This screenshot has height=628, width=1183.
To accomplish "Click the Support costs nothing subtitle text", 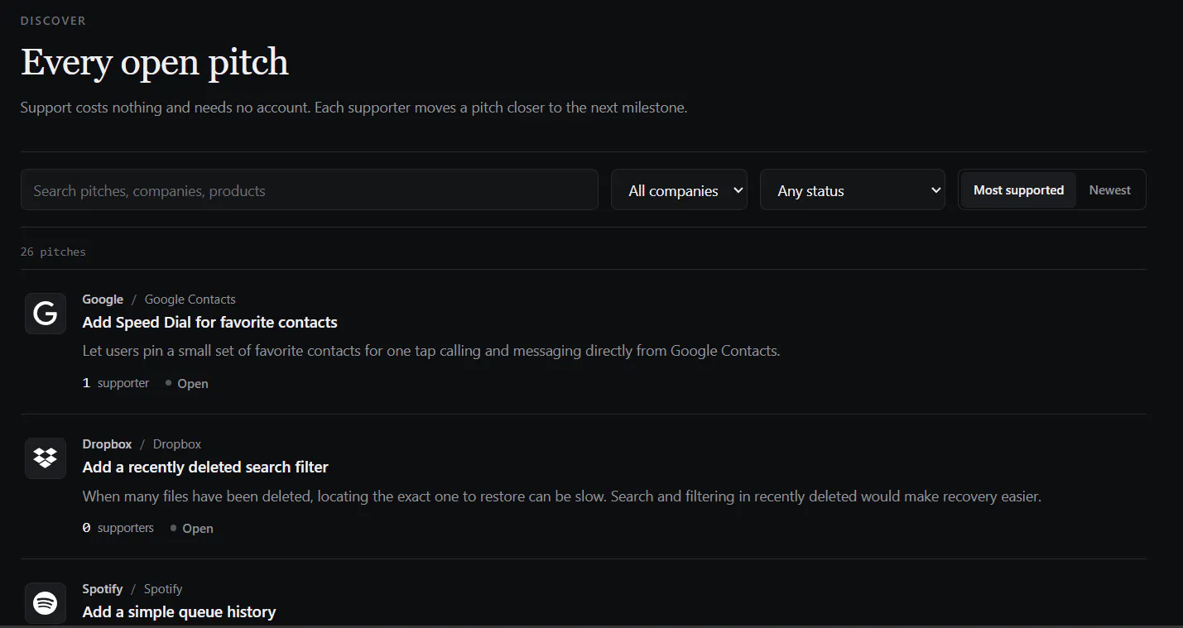I will pos(354,108).
